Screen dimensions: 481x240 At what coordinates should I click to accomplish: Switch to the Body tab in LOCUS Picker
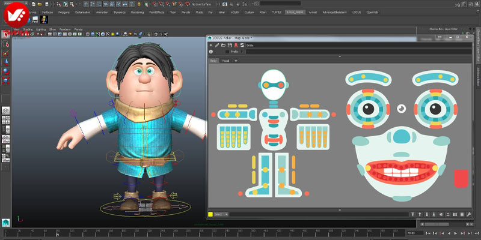(213, 61)
